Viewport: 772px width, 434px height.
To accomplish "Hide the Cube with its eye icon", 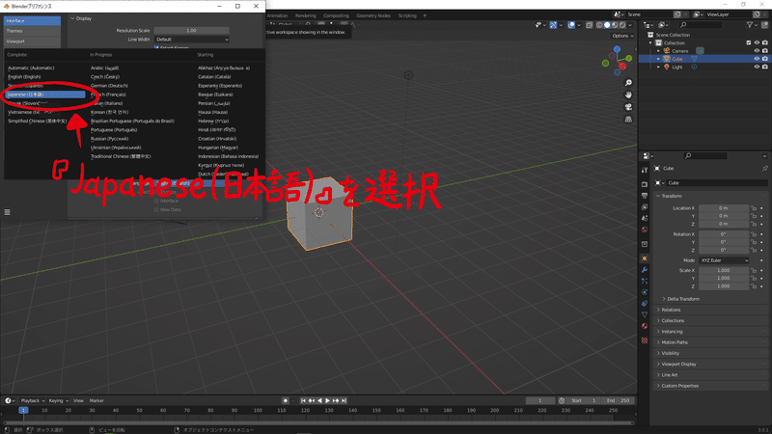I will (757, 59).
